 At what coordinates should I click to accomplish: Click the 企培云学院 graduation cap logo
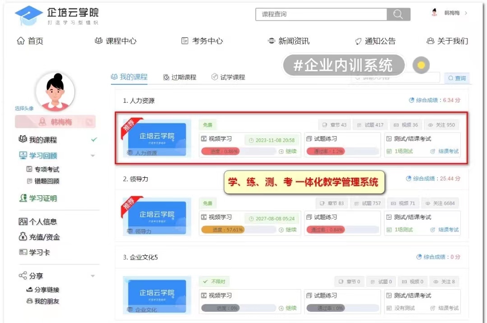click(x=29, y=16)
